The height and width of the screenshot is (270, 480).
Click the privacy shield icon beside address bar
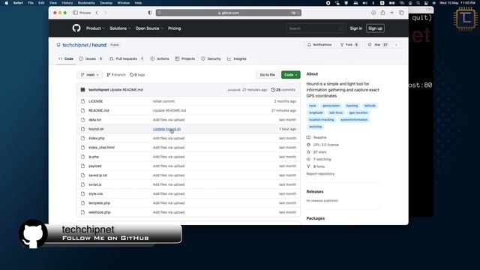click(150, 13)
